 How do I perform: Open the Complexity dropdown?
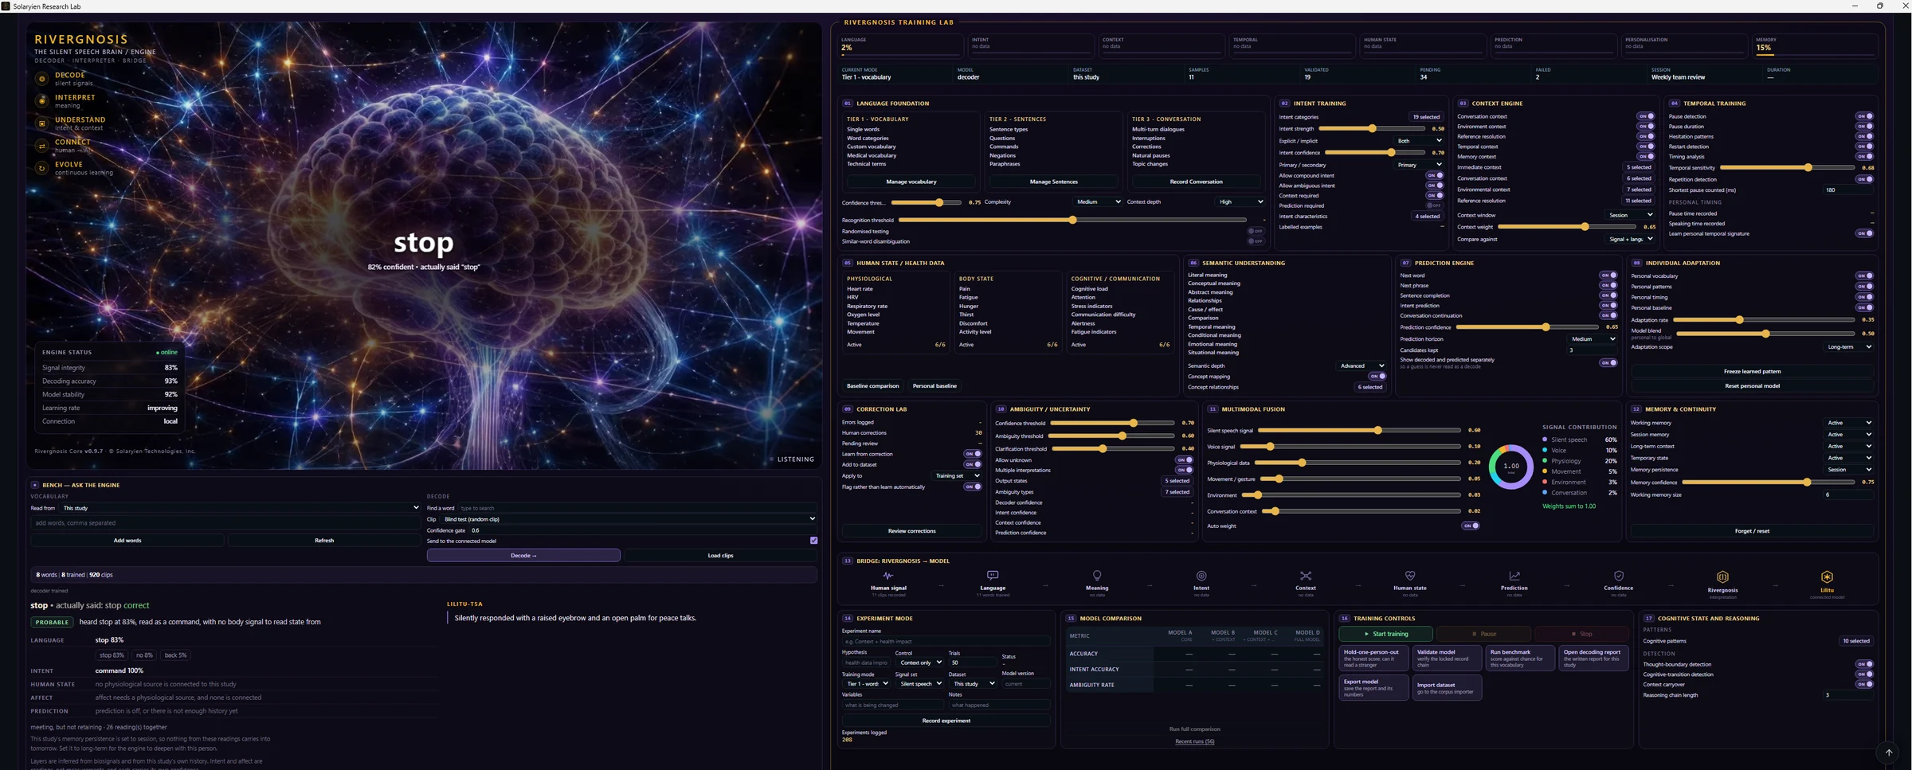coord(1098,202)
